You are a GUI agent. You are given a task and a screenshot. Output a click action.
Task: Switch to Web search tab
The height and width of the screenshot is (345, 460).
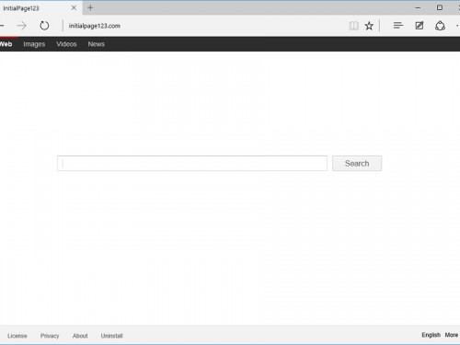click(x=6, y=44)
